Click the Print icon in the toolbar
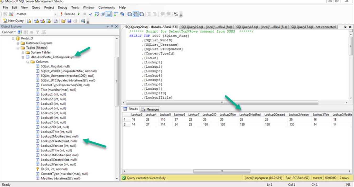 pos(76,21)
